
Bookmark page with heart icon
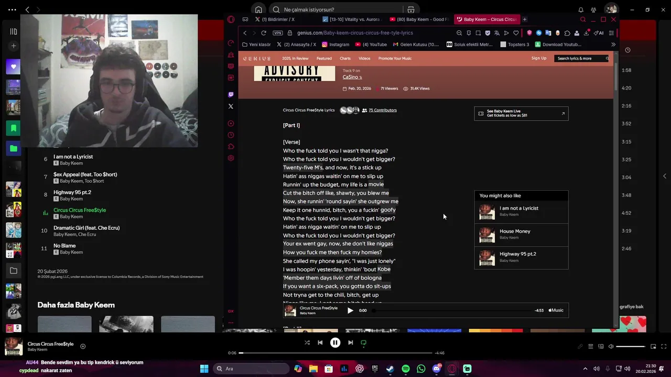point(516,32)
